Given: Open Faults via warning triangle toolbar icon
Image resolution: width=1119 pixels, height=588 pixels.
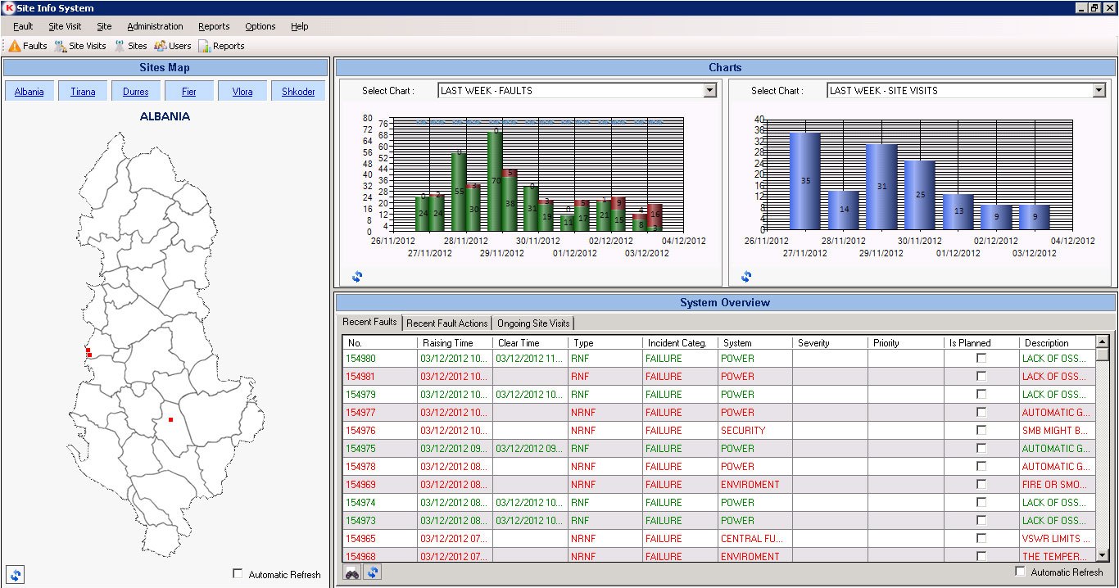Looking at the screenshot, I should click(x=15, y=46).
